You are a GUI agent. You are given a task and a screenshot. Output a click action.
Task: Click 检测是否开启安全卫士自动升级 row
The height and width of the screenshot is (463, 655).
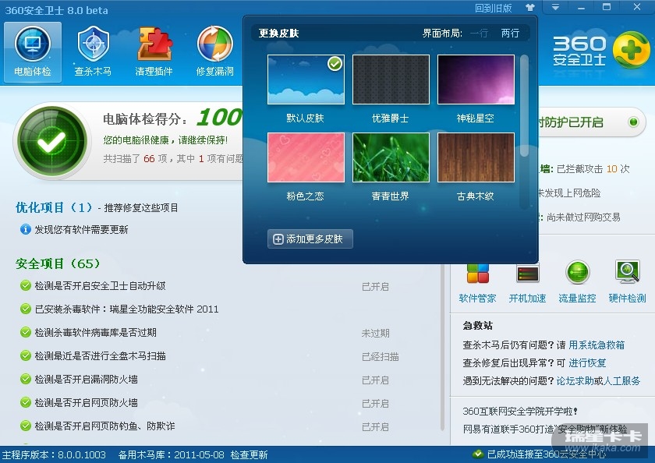(204, 286)
